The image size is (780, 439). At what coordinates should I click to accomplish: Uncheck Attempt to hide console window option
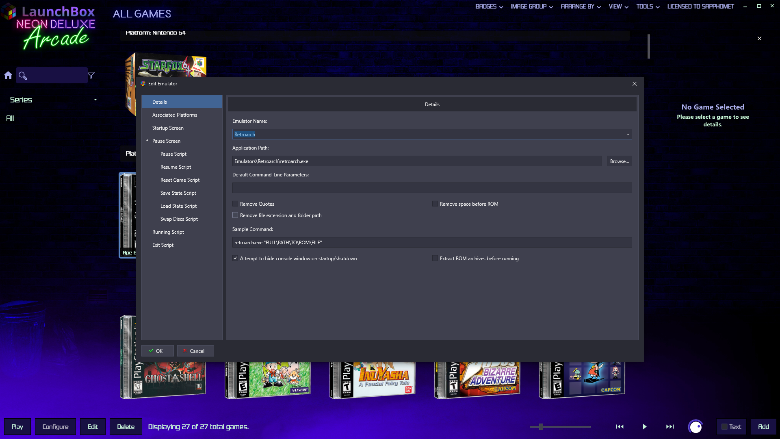tap(235, 258)
